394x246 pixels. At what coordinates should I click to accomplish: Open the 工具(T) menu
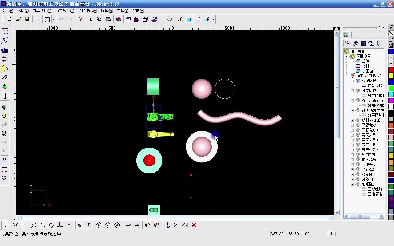123,11
